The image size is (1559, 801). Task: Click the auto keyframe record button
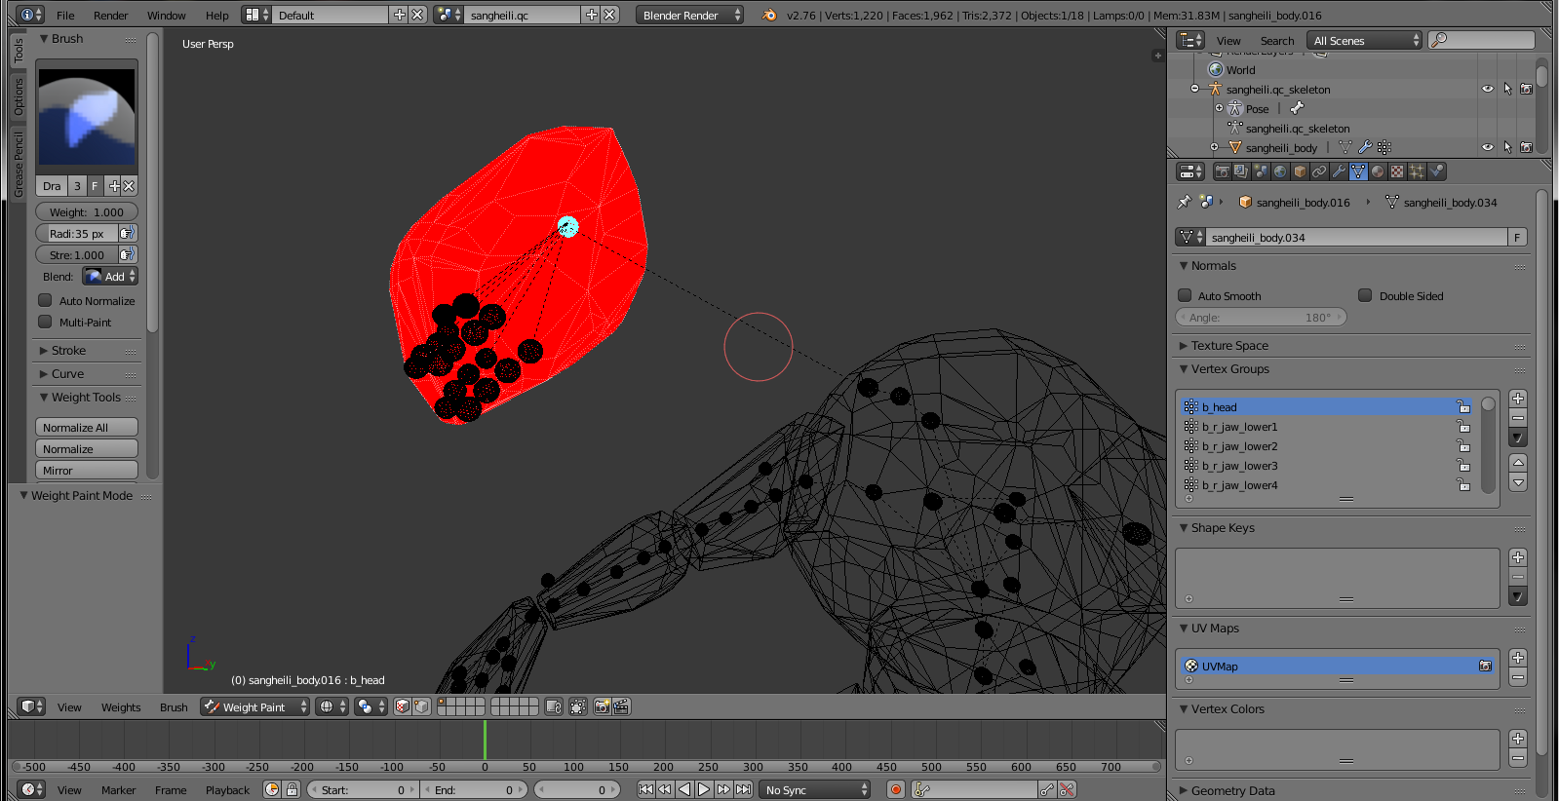895,789
